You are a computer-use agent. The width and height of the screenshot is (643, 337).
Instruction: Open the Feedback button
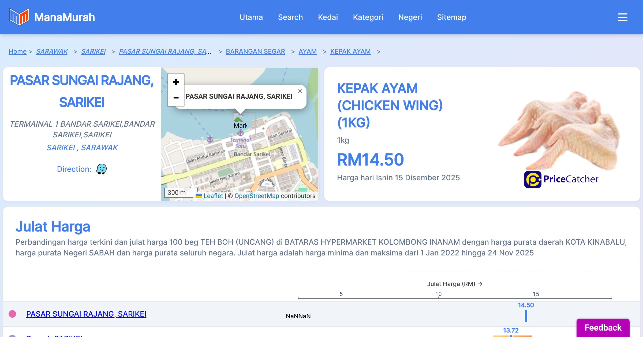[603, 327]
